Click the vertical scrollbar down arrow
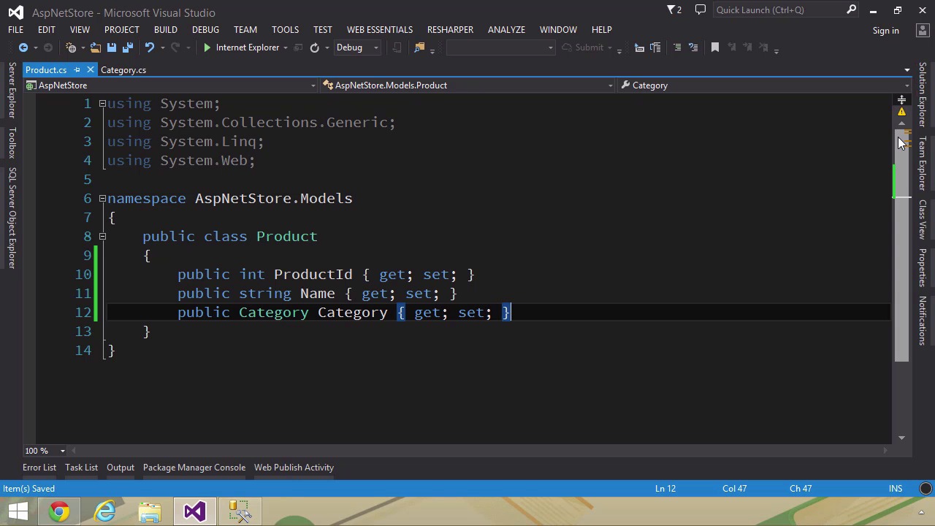Screen dimensions: 935x526 click(901, 438)
